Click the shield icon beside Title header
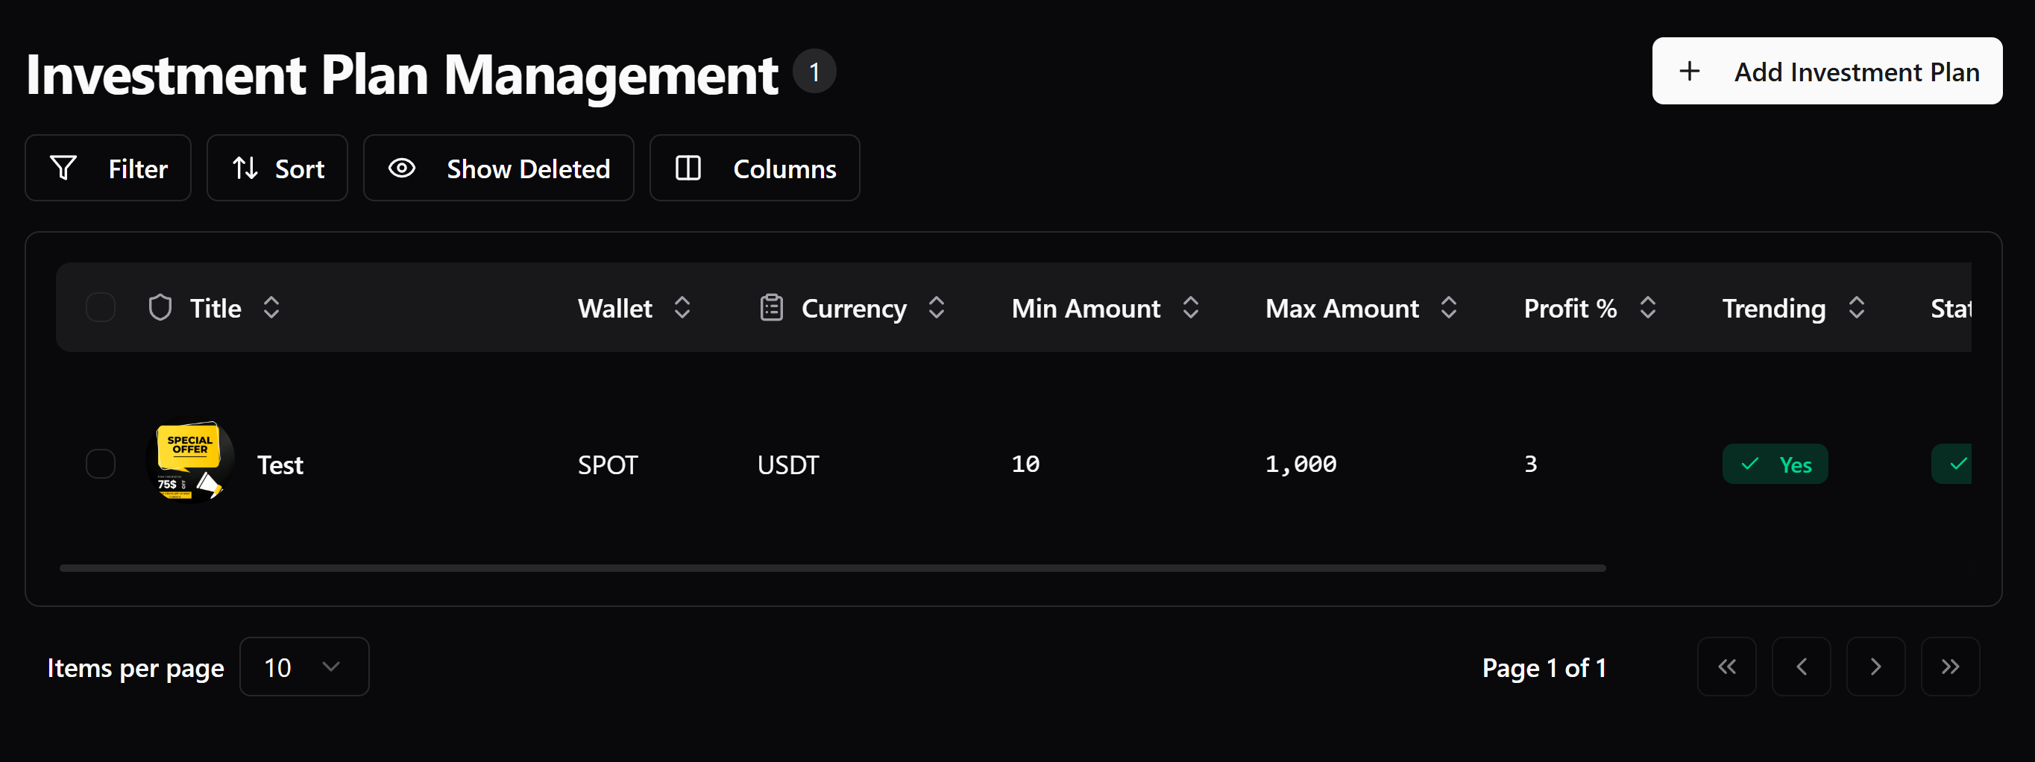2035x762 pixels. pyautogui.click(x=160, y=307)
